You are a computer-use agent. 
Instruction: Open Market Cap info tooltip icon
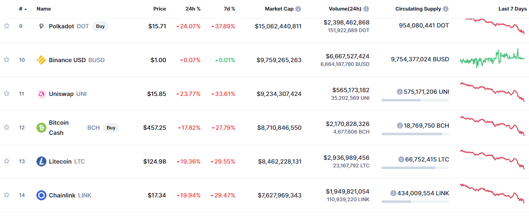298,9
